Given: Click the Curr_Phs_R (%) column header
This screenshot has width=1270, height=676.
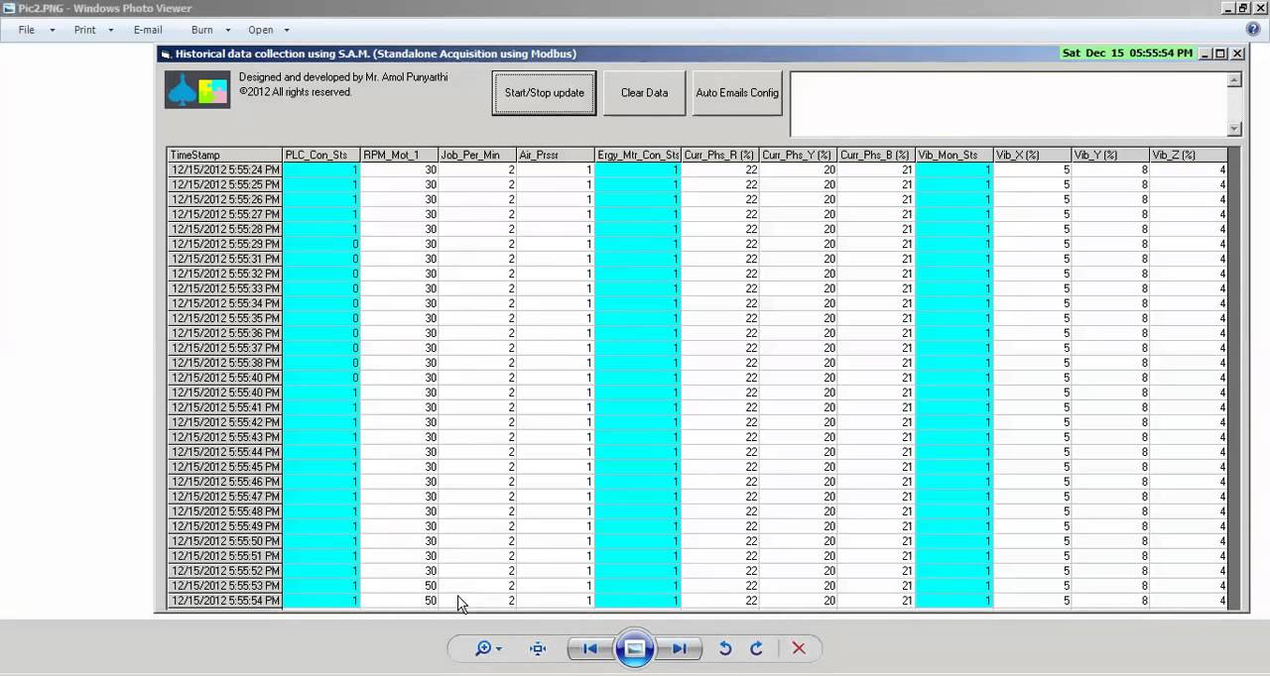Looking at the screenshot, I should point(720,155).
